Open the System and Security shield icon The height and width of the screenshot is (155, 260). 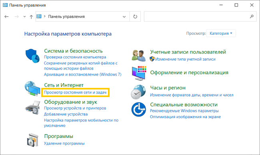32,56
